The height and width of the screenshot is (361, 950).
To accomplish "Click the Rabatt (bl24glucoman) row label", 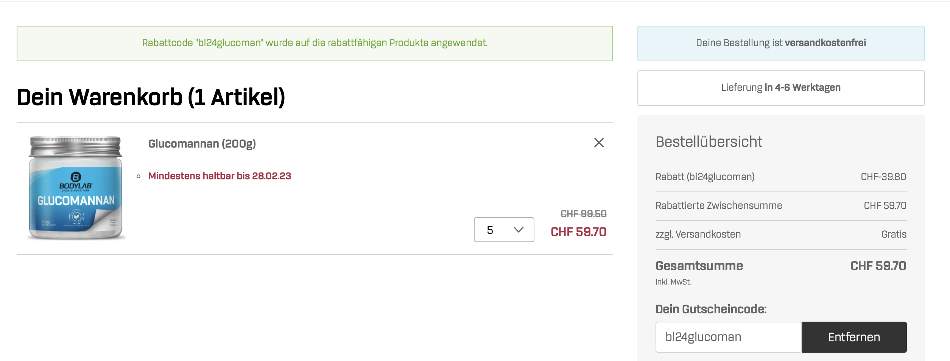I will pyautogui.click(x=705, y=177).
